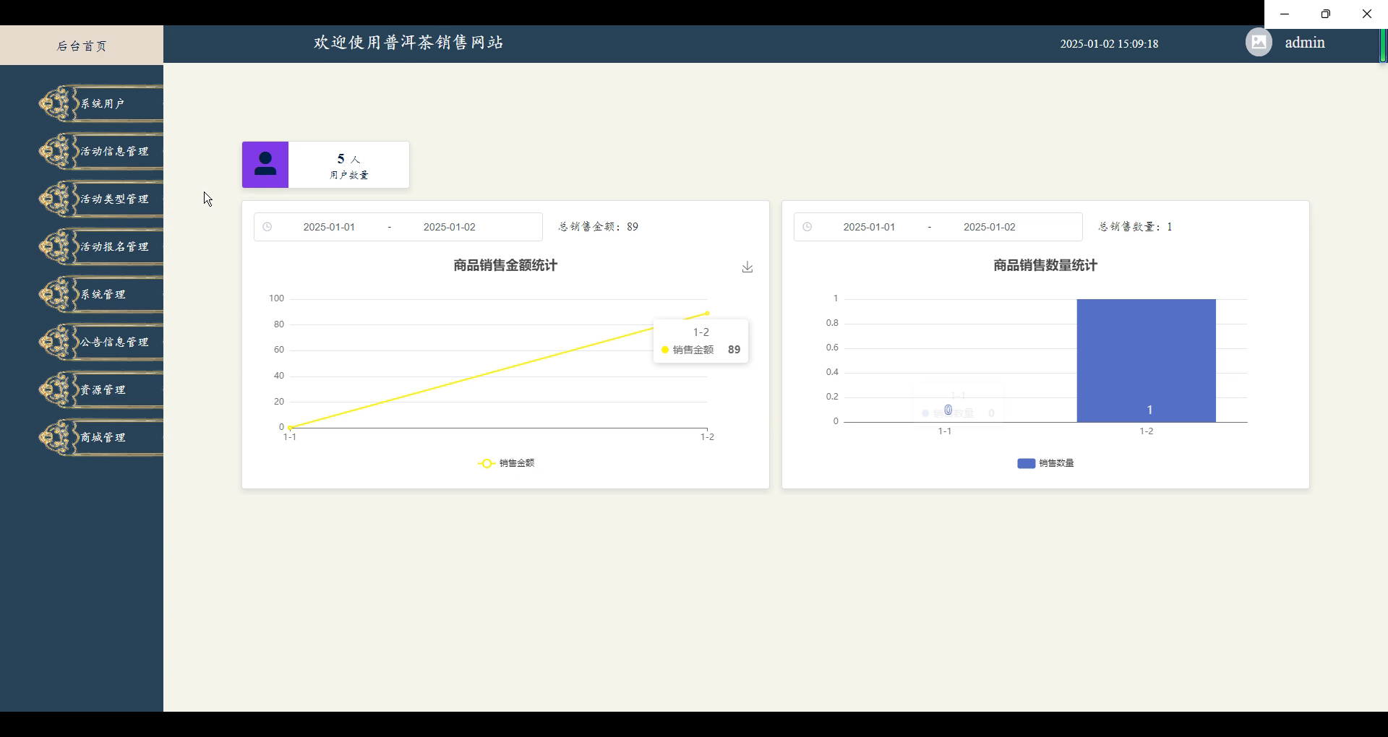The height and width of the screenshot is (737, 1388).
Task: Click the blue 1-2 bar in quantity chart
Action: tap(1147, 361)
